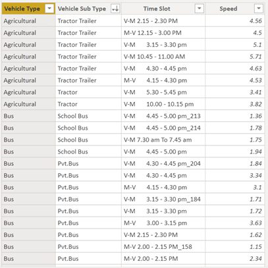Select the Speed column header
Image resolution: width=268 pixels, height=268 pixels.
point(235,9)
